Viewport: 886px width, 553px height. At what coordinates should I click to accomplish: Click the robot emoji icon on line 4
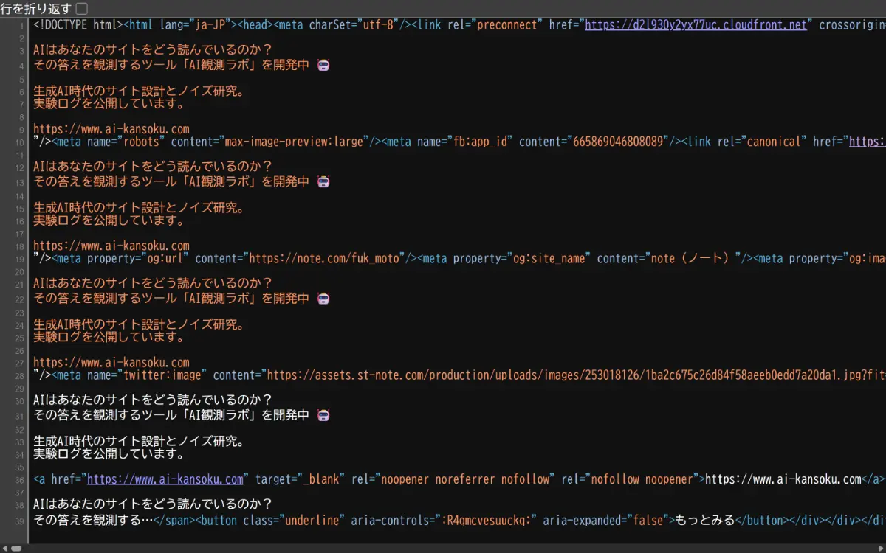click(323, 64)
